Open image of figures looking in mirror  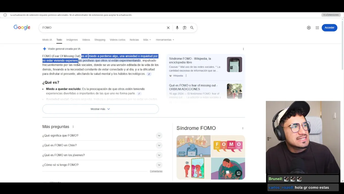[193, 169]
